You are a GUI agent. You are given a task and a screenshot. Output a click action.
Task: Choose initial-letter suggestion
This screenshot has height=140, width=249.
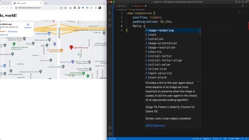coord(172,56)
